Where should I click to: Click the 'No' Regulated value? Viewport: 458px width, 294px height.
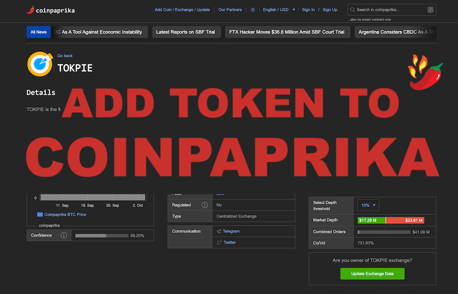(219, 205)
